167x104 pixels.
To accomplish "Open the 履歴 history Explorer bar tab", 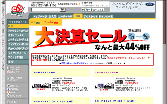I will point(3,22).
